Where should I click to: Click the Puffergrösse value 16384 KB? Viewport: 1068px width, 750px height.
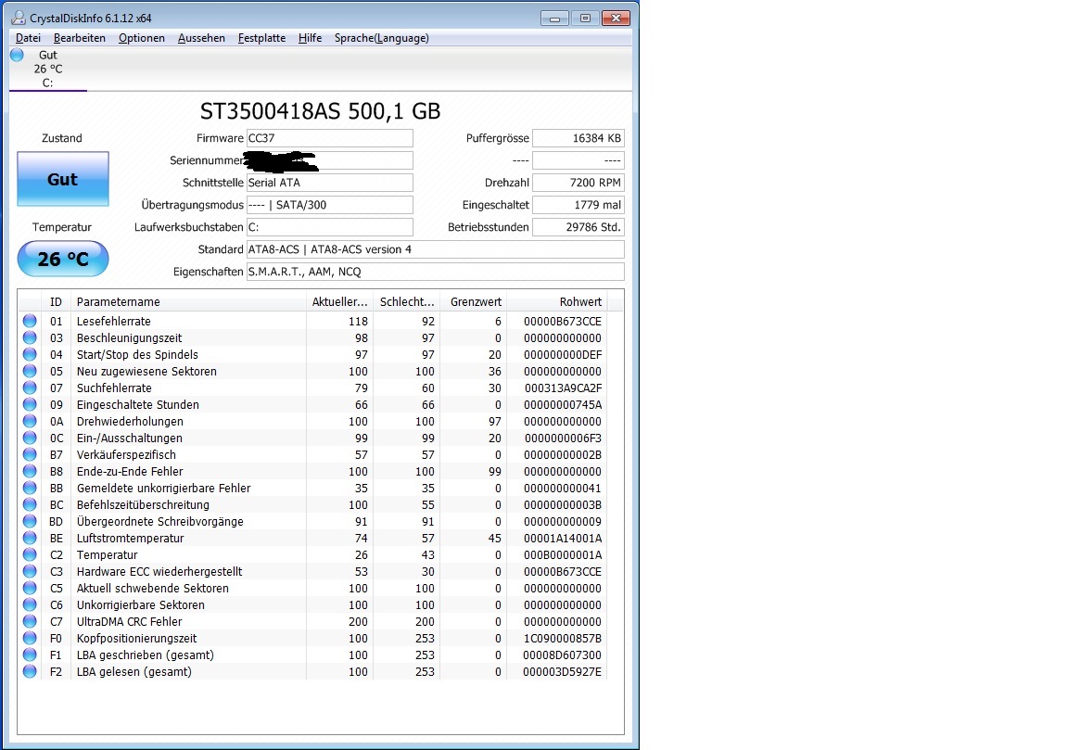(x=578, y=138)
